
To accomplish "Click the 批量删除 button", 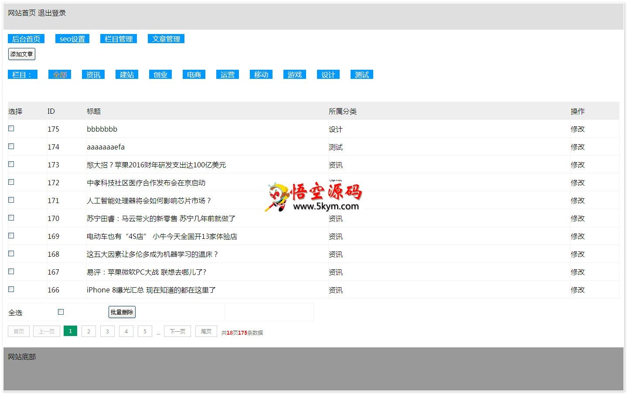I will click(x=122, y=312).
